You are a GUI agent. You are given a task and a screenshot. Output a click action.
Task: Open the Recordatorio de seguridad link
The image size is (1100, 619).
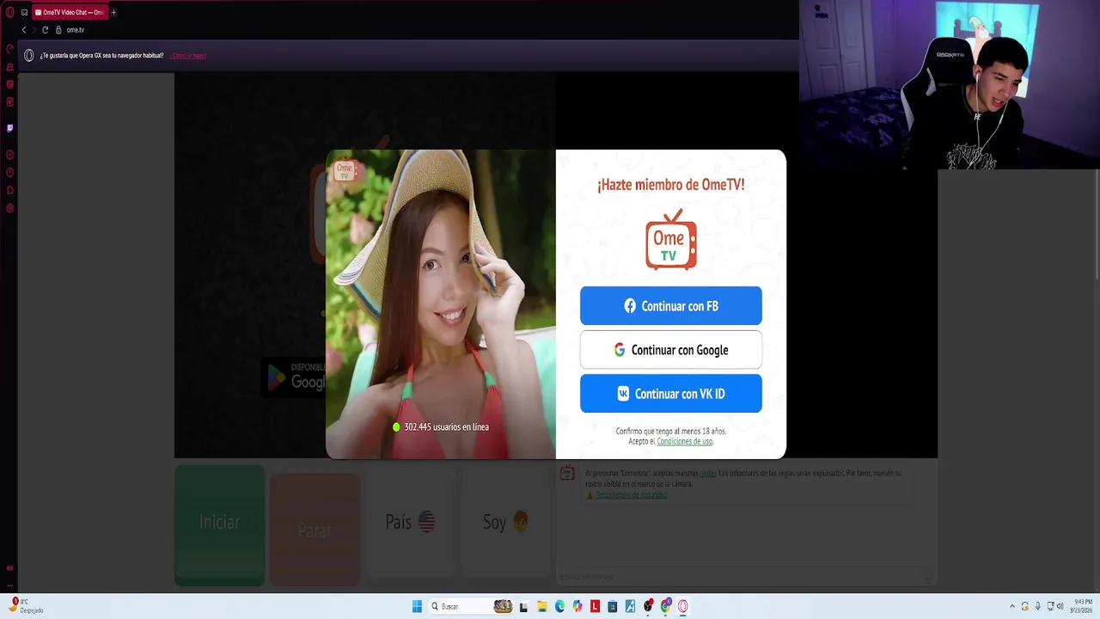632,494
